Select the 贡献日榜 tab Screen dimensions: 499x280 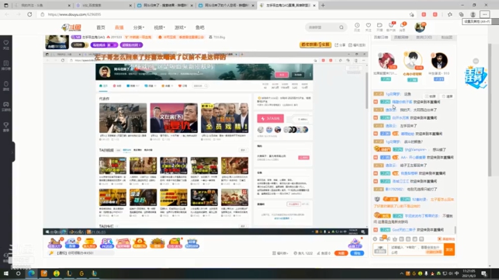pos(381,37)
